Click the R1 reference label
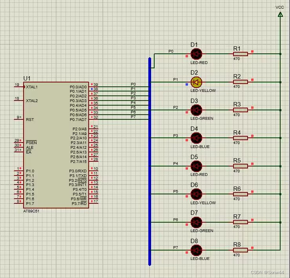Viewport: 290px width, 278px height. pyautogui.click(x=237, y=48)
